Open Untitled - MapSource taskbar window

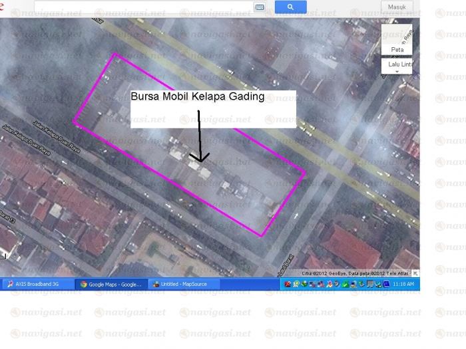[x=184, y=284]
